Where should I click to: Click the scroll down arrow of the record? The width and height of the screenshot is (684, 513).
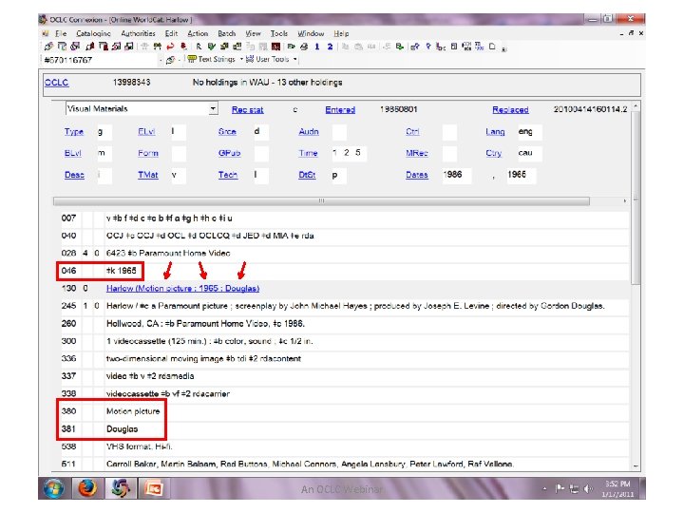[636, 465]
